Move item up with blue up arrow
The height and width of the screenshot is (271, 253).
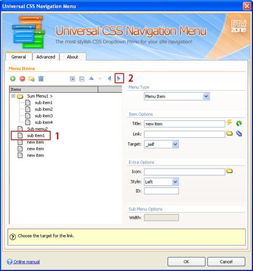(91, 78)
